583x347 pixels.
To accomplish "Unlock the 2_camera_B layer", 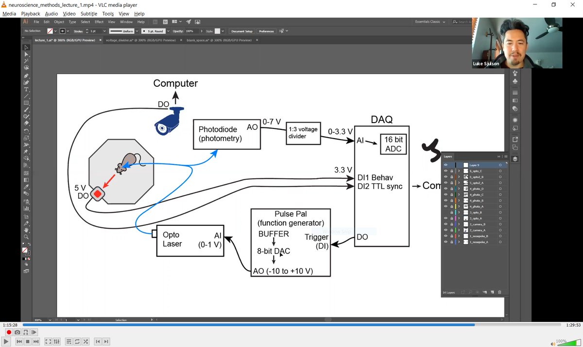I will coord(451,224).
